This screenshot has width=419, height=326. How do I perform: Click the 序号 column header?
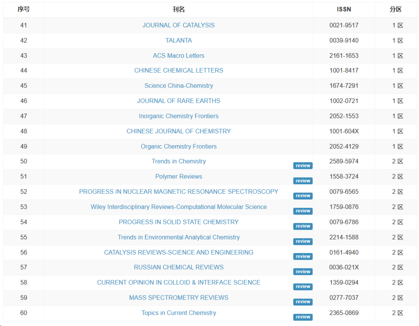click(24, 9)
